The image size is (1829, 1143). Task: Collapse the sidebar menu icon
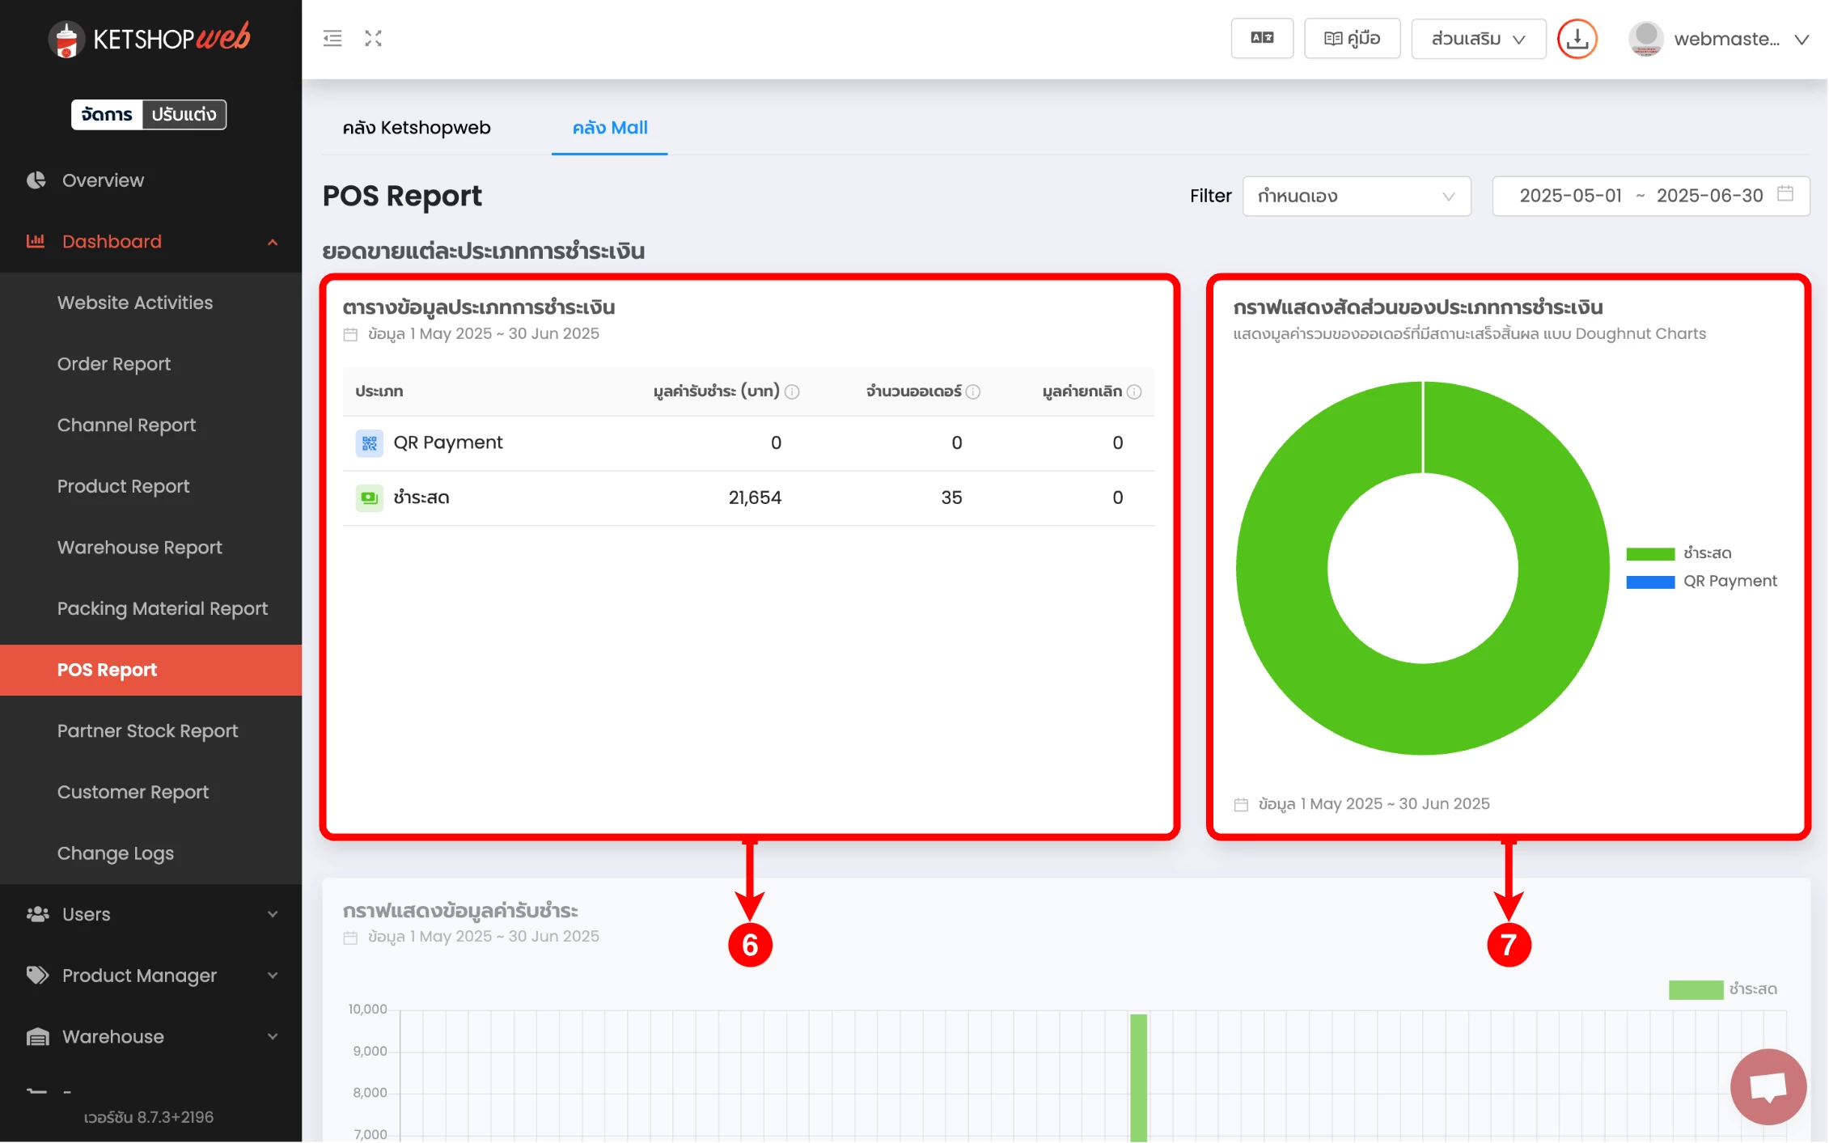(332, 38)
